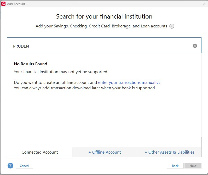Close the Add Account dialog
Screen dimensions: 208x175
tap(204, 4)
